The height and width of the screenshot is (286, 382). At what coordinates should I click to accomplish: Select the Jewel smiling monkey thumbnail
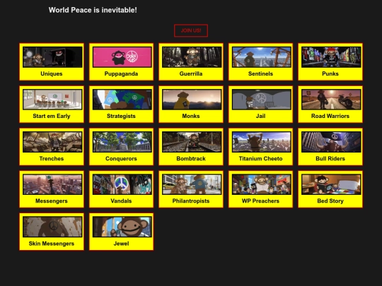pyautogui.click(x=122, y=227)
